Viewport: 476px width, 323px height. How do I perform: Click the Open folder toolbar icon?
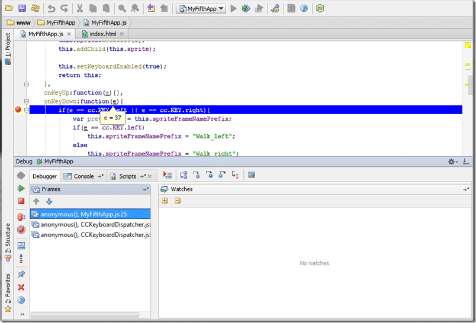(x=9, y=8)
